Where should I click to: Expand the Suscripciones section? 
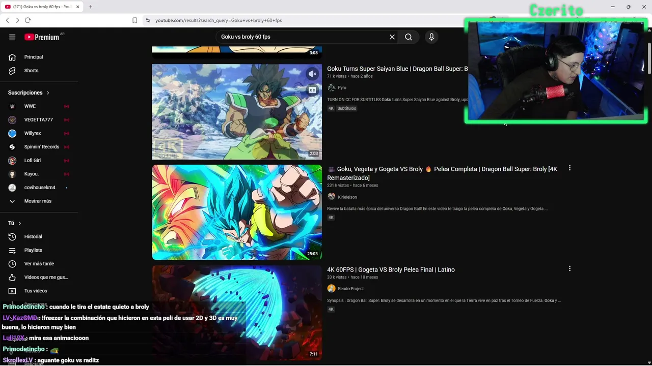pos(29,93)
